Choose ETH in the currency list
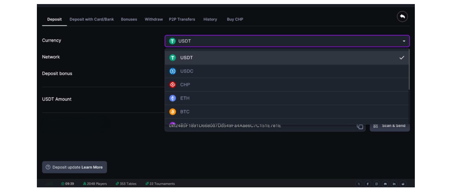The width and height of the screenshot is (472, 194). pyautogui.click(x=185, y=98)
